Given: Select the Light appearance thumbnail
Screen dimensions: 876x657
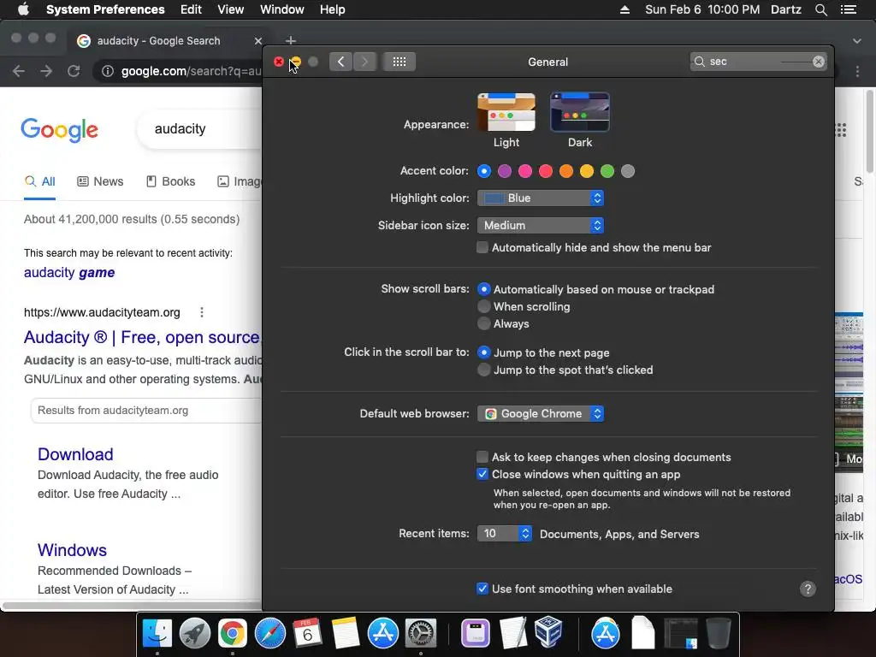Looking at the screenshot, I should coord(506,112).
